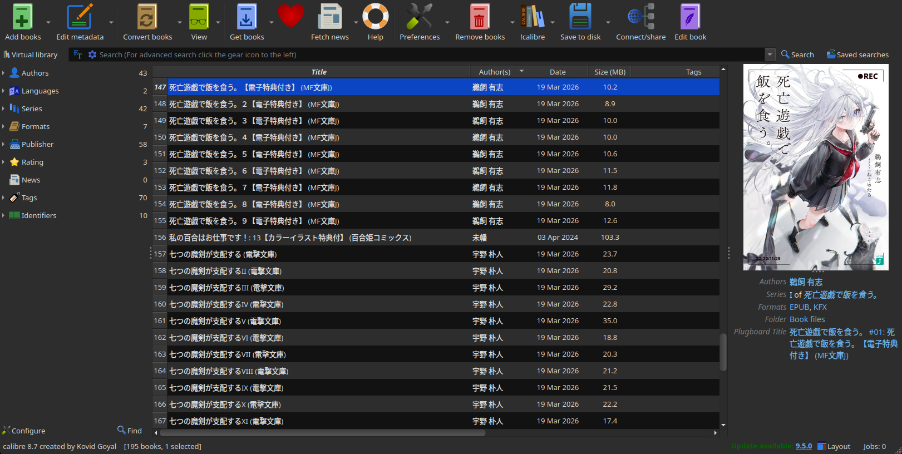Image resolution: width=902 pixels, height=454 pixels.
Task: Open the update available 9.5.0 link
Action: [x=803, y=446]
